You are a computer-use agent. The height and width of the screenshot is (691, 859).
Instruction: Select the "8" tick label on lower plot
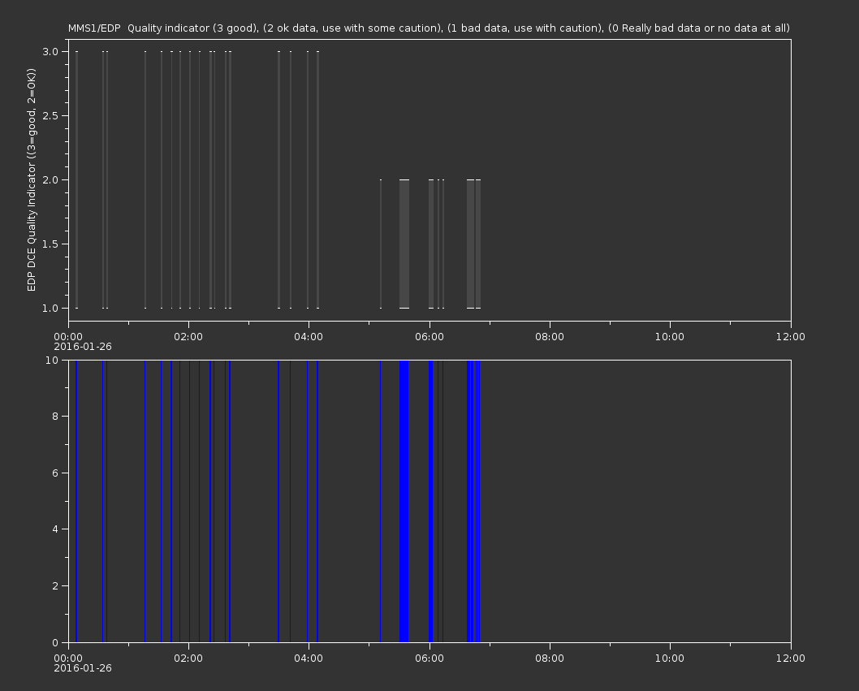click(x=55, y=417)
